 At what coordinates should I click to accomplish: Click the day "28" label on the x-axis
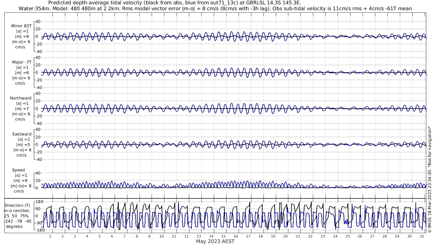click(x=384, y=236)
